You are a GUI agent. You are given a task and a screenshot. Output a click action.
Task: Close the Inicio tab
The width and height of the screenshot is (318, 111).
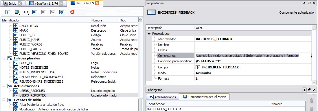(19, 3)
